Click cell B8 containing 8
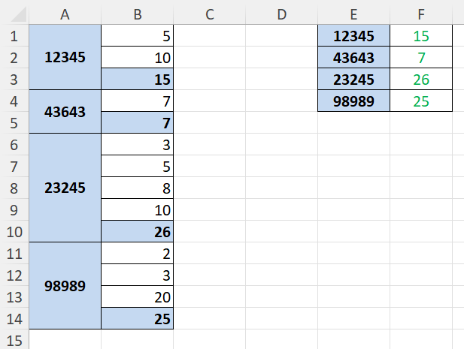The width and height of the screenshot is (464, 349). click(138, 188)
